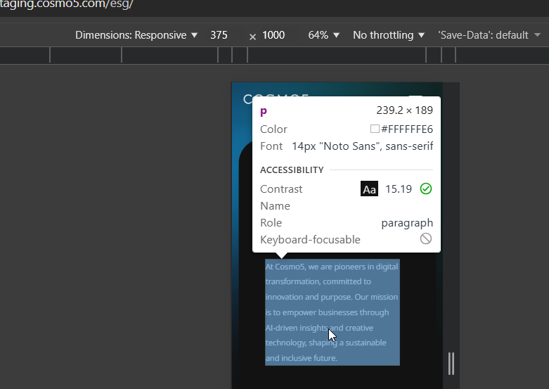The width and height of the screenshot is (549, 389).
Task: Click the highlighted At Cosmo5 paragraph text
Action: 332,312
